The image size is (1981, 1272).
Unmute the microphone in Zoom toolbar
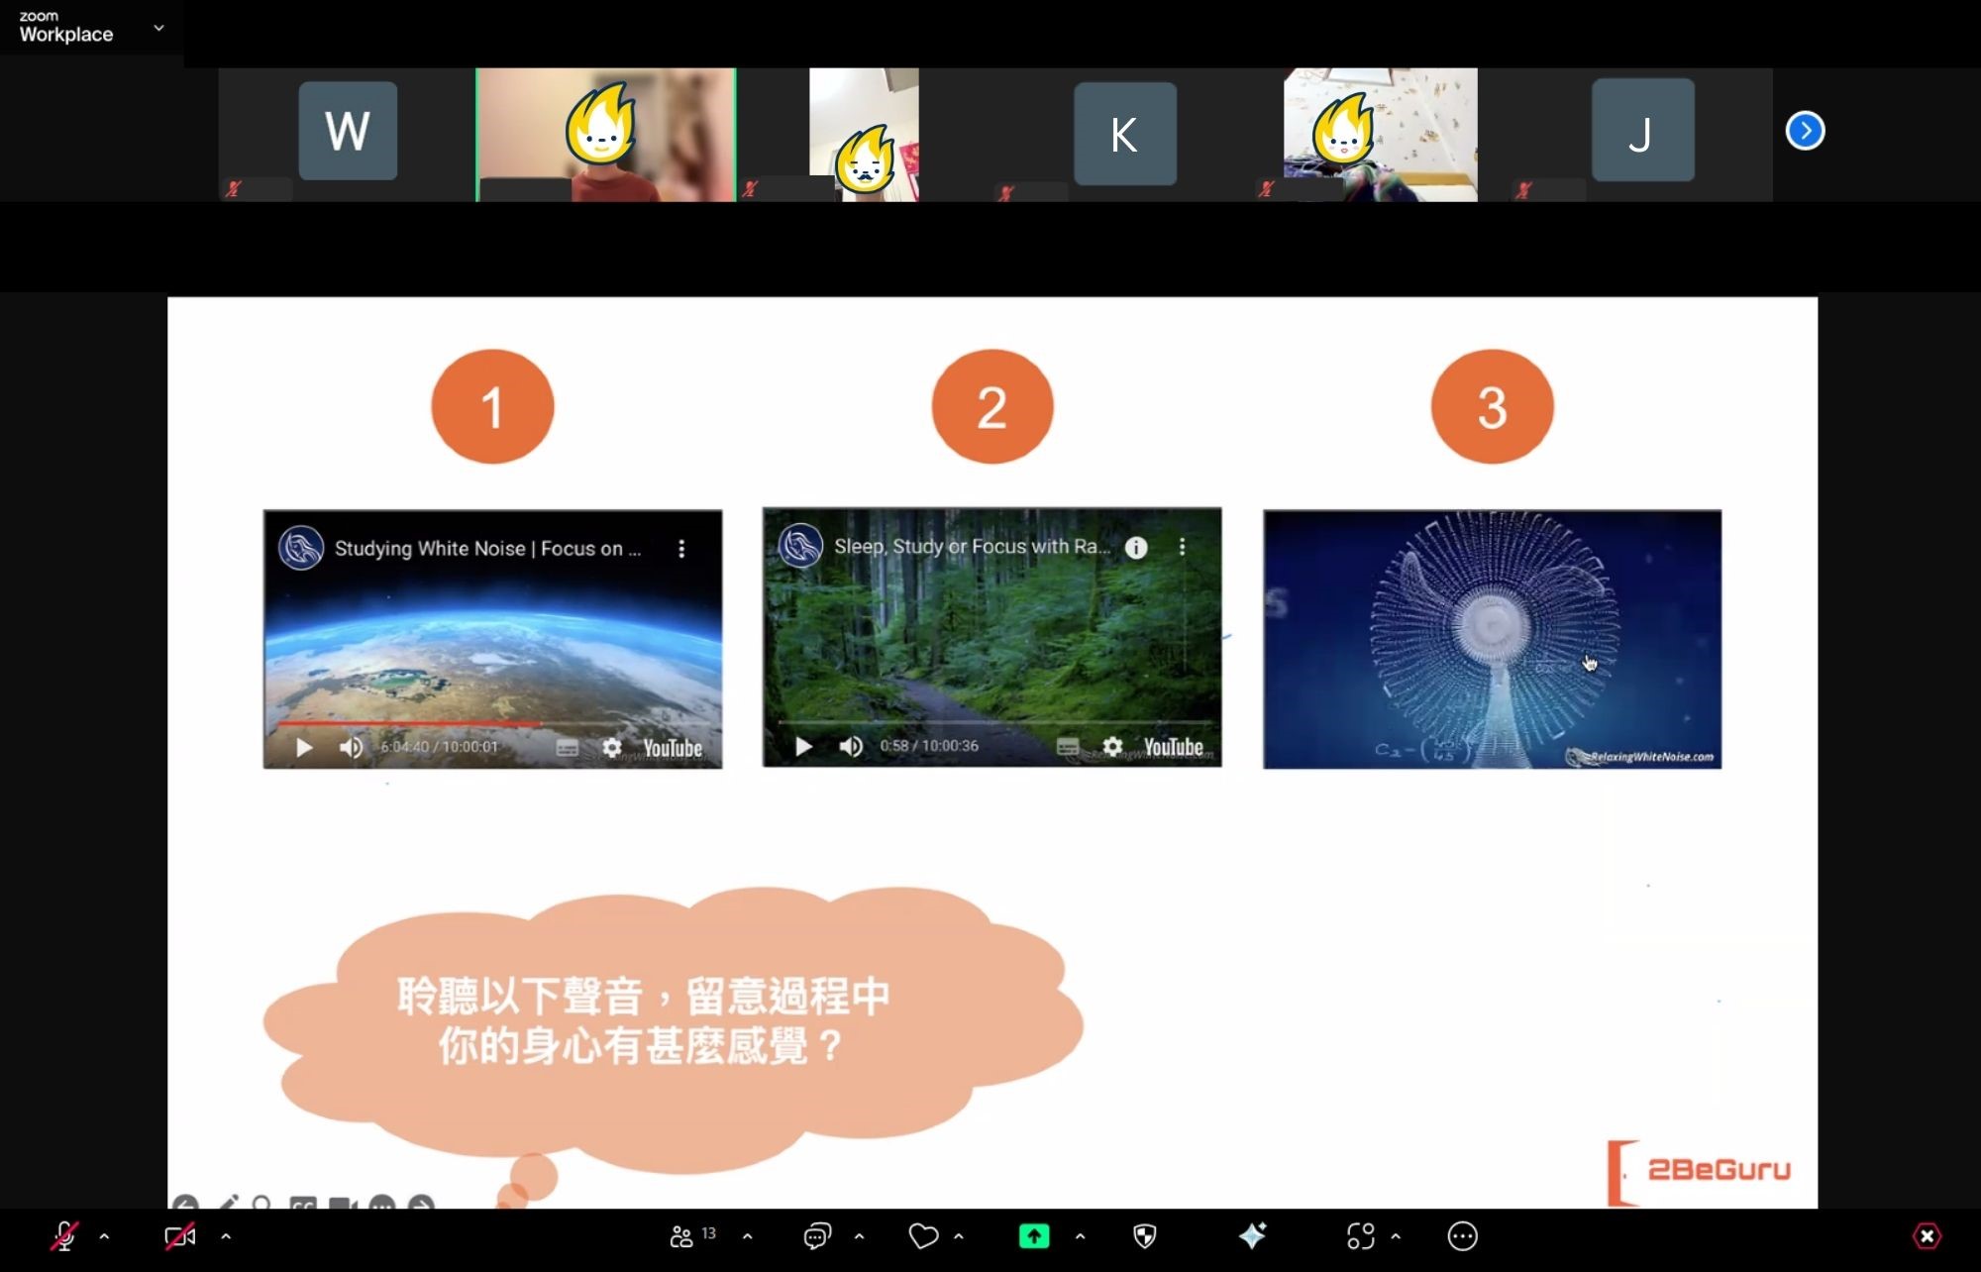click(x=65, y=1236)
